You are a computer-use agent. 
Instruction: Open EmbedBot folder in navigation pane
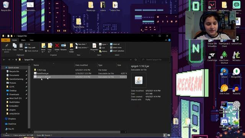(x=14, y=106)
